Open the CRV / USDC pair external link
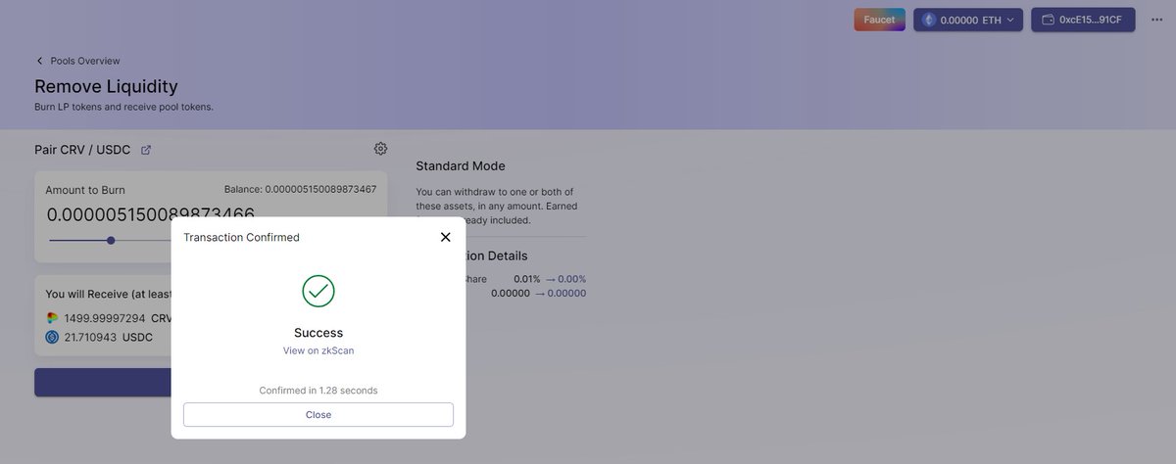This screenshot has height=464, width=1176. [146, 150]
